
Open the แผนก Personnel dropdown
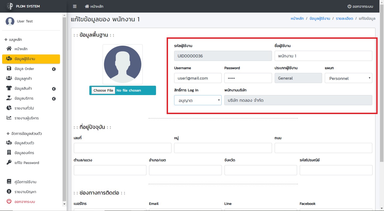pyautogui.click(x=348, y=78)
